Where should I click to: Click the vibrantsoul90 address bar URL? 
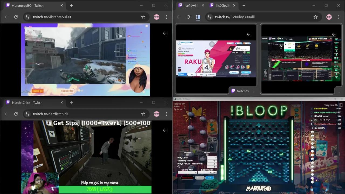point(52,17)
